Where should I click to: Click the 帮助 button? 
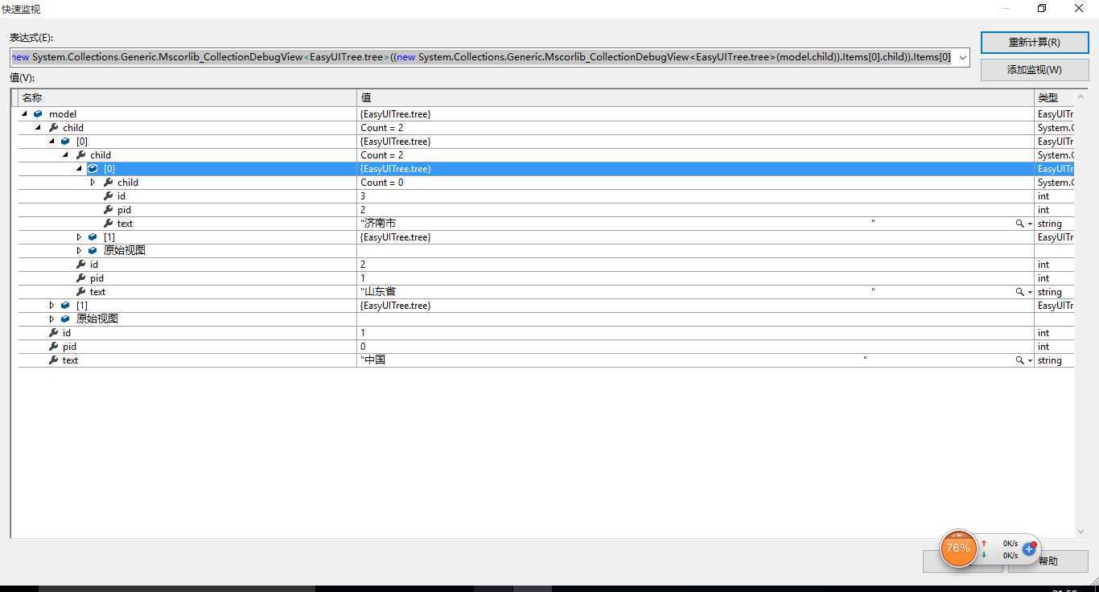pyautogui.click(x=1048, y=561)
